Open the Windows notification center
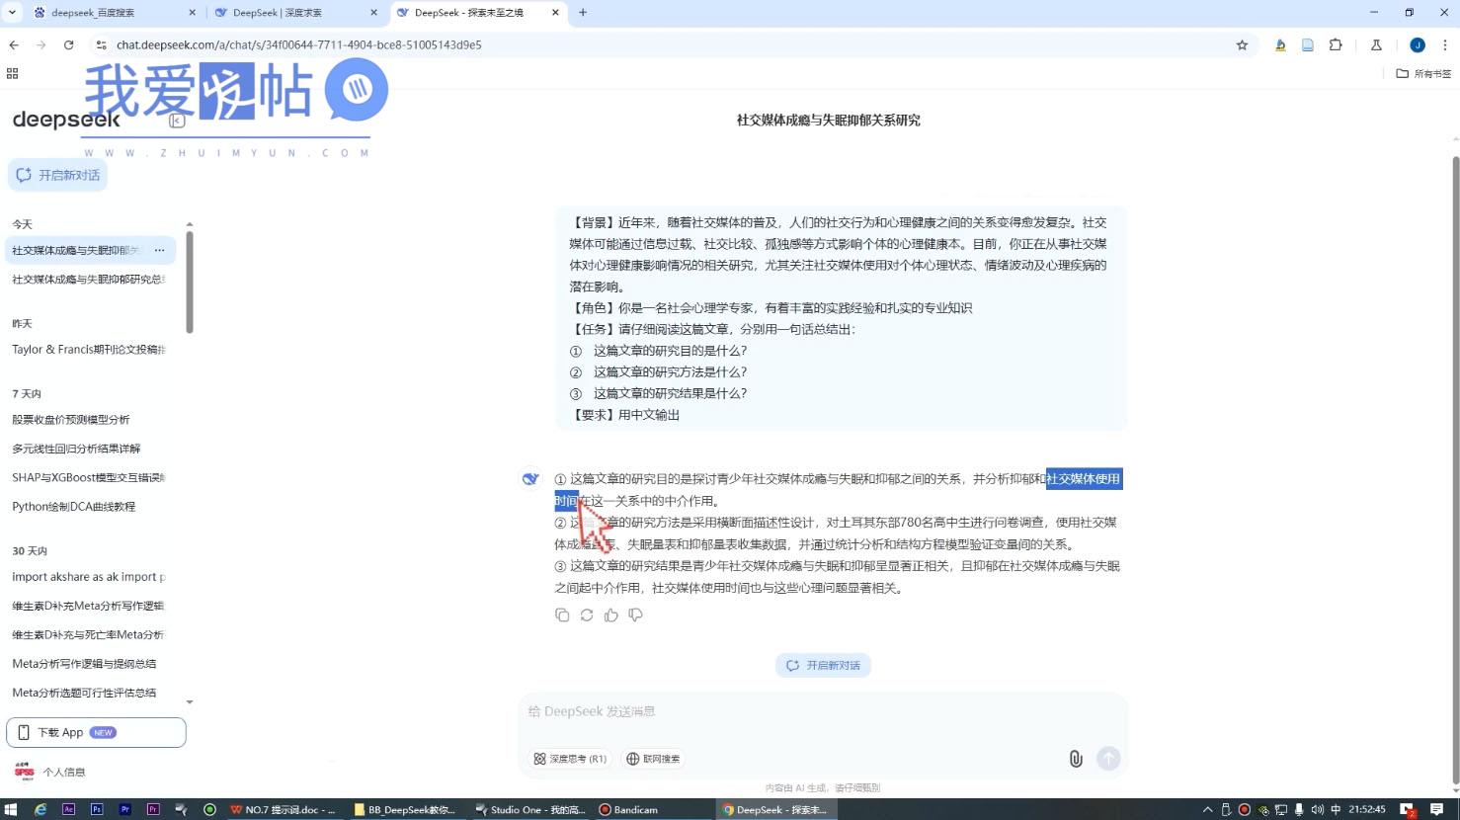Image resolution: width=1460 pixels, height=820 pixels. coord(1437,809)
